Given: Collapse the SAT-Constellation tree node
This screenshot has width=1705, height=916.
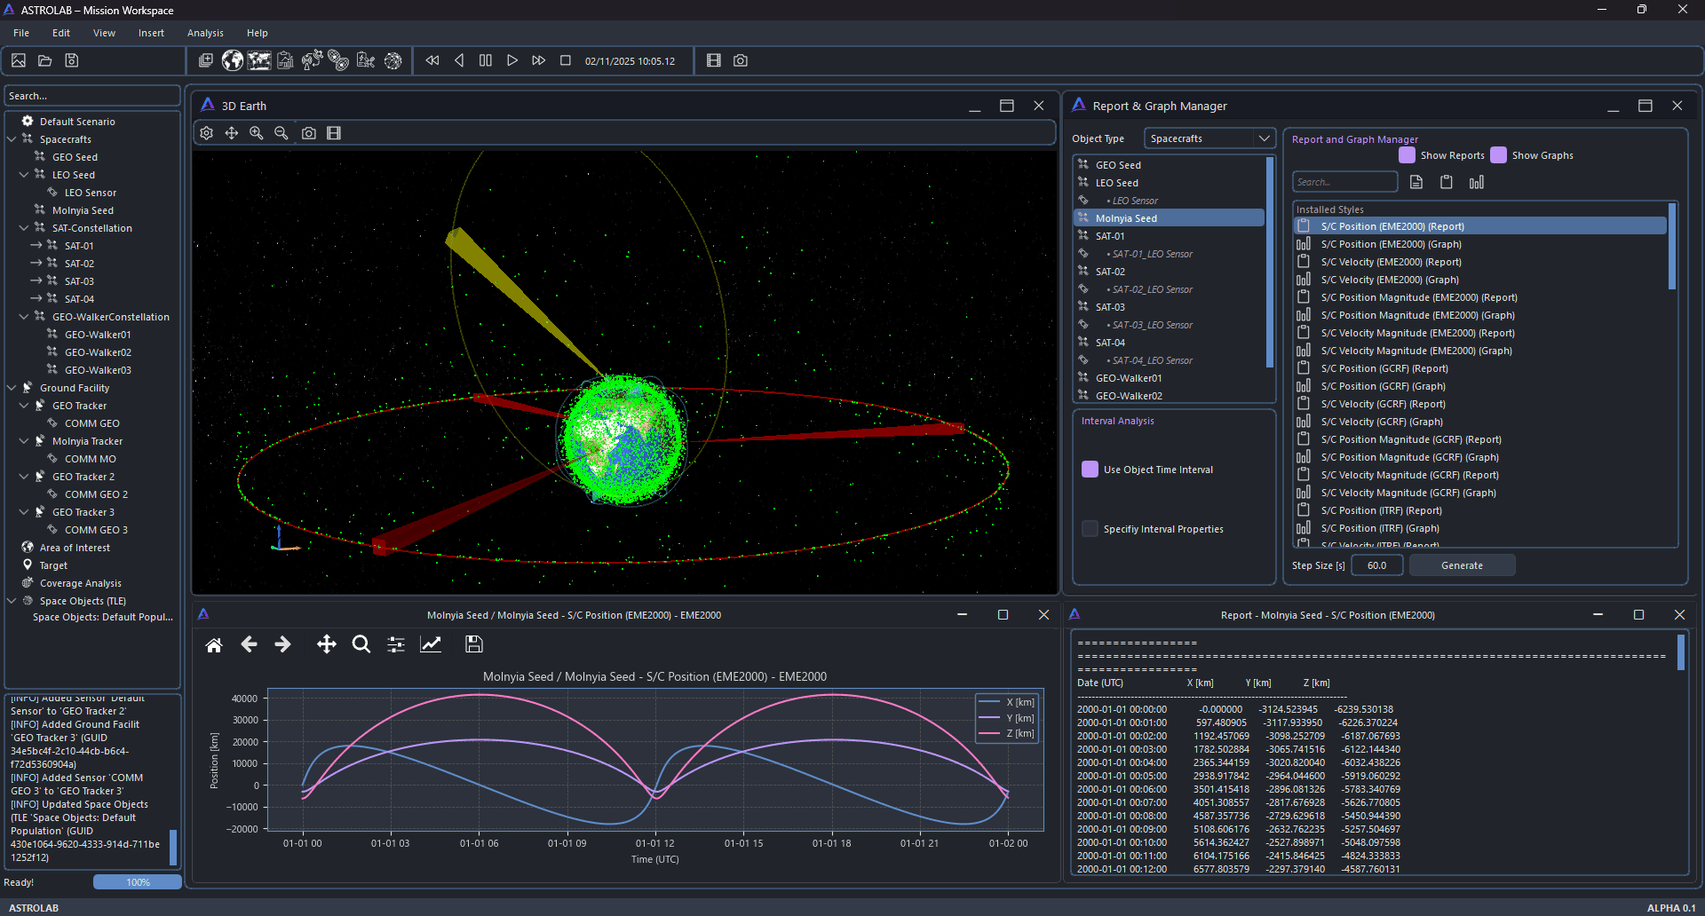Looking at the screenshot, I should pyautogui.click(x=24, y=228).
